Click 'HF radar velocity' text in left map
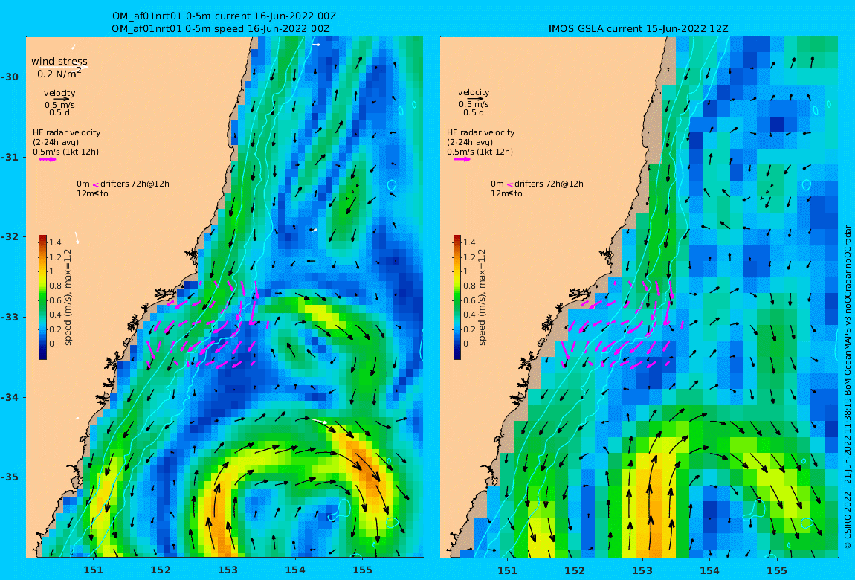This screenshot has width=855, height=580. pos(66,132)
